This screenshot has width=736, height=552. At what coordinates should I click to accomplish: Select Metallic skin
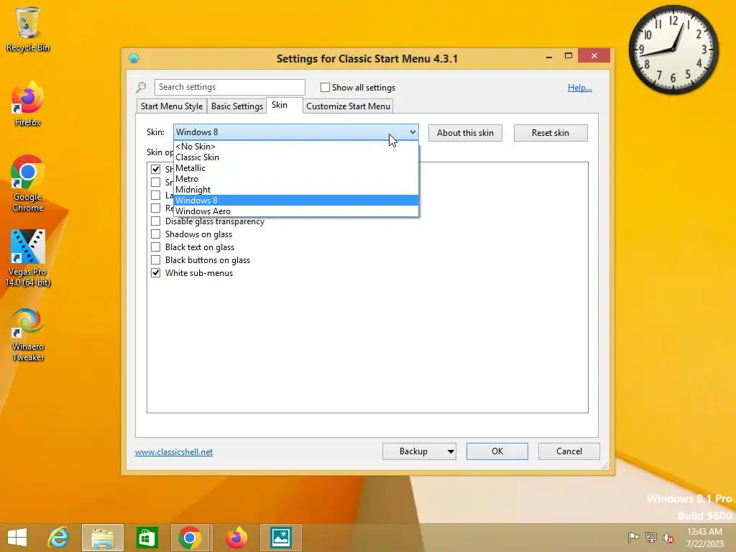[x=296, y=168]
